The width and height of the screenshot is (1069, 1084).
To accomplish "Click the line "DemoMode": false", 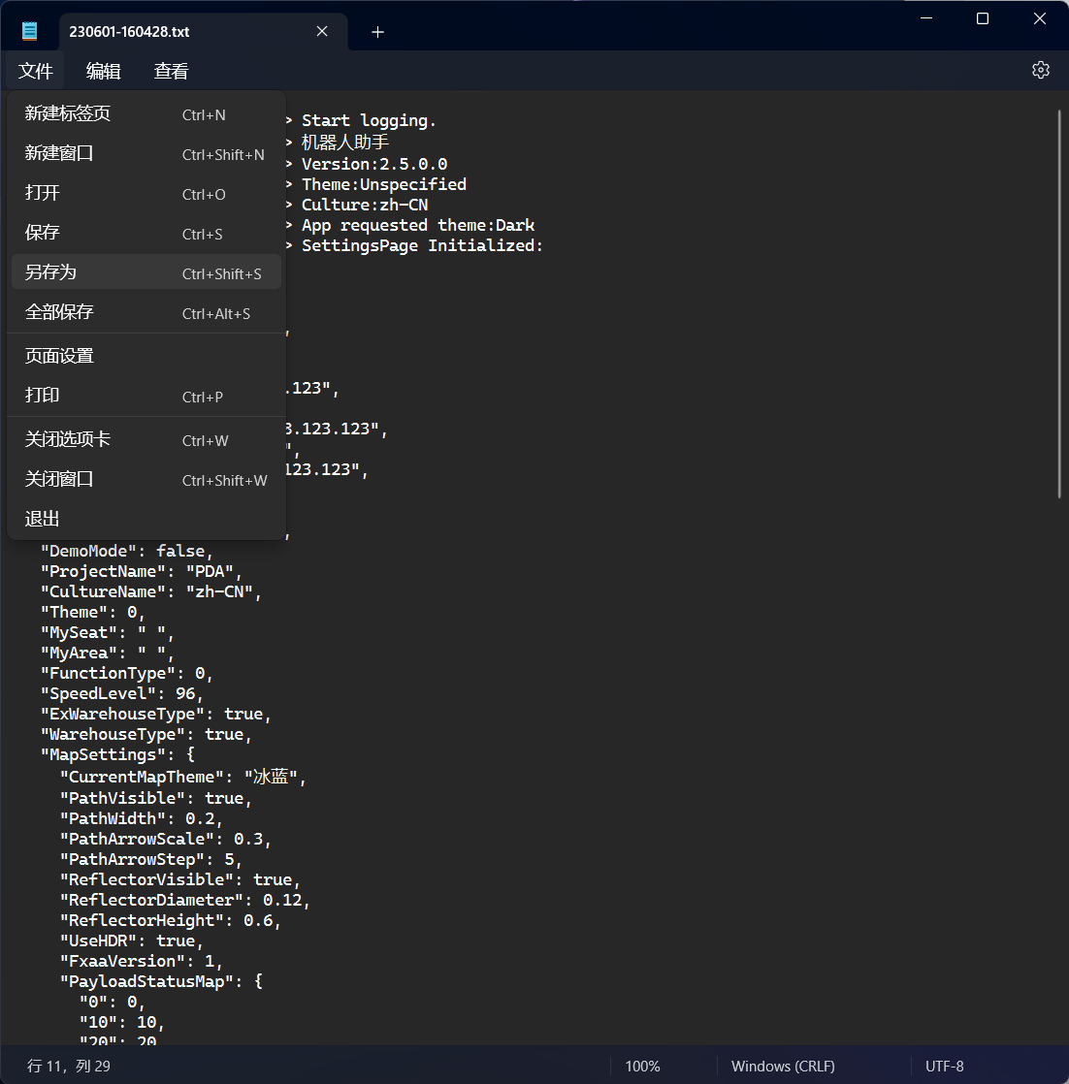I will tap(126, 551).
